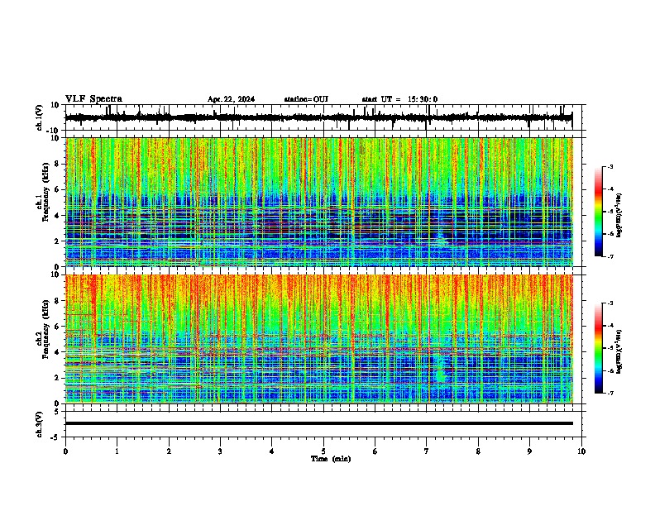Click the ch.1 spectrogram color bar

tap(599, 212)
